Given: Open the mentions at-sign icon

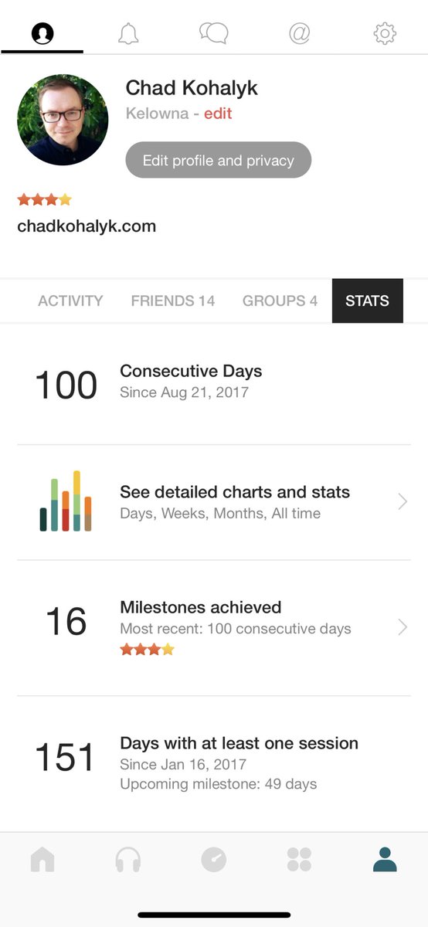Looking at the screenshot, I should (299, 33).
